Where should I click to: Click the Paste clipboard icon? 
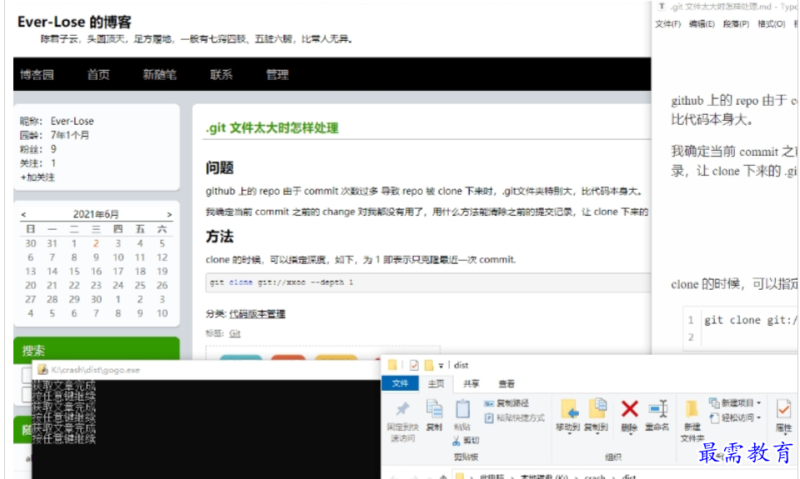point(462,408)
